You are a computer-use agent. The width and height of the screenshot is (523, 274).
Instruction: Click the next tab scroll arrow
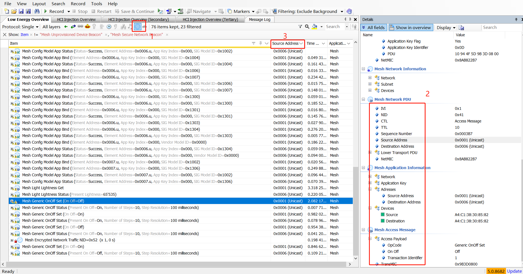[x=350, y=19]
